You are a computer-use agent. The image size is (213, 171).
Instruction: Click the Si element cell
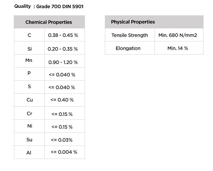[x=29, y=48]
